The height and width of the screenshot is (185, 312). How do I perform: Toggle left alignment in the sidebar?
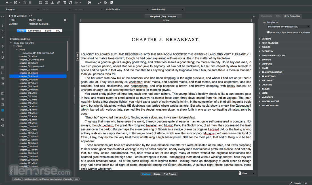(x=3, y=94)
